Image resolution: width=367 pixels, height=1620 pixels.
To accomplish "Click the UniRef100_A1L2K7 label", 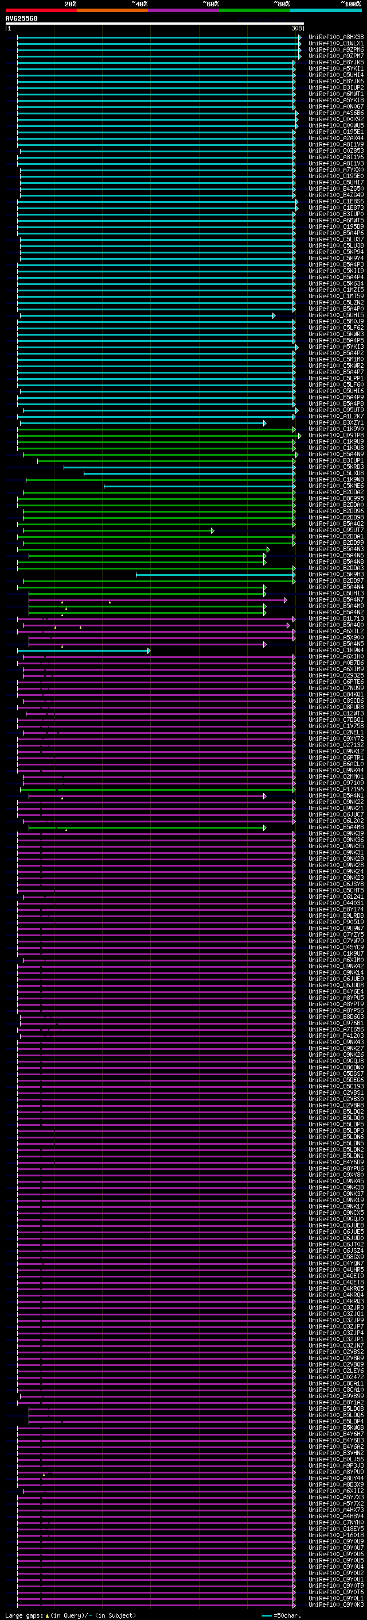I will (x=336, y=416).
